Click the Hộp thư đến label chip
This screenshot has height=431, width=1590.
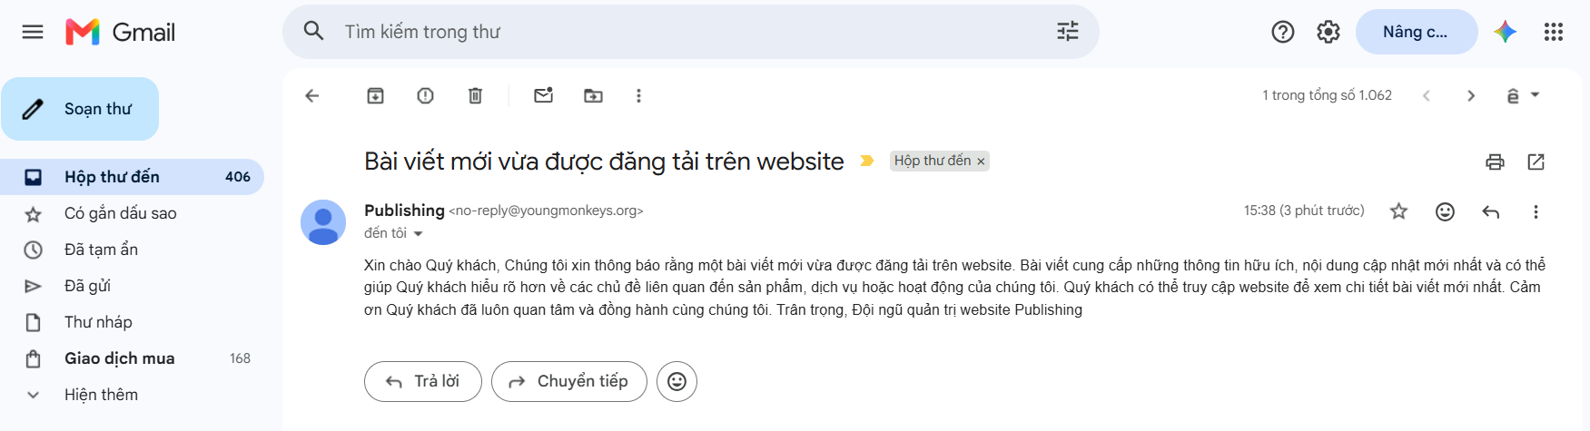pos(932,161)
